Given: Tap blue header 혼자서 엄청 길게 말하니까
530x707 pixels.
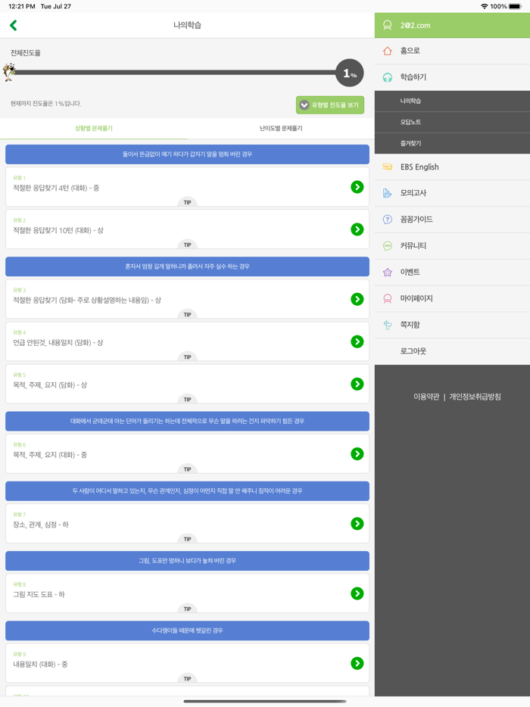Looking at the screenshot, I should [x=187, y=266].
